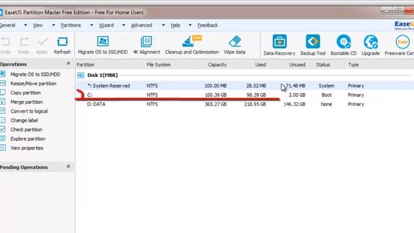The width and height of the screenshot is (414, 233).
Task: Click the Refresh toolbar icon
Action: 62,41
